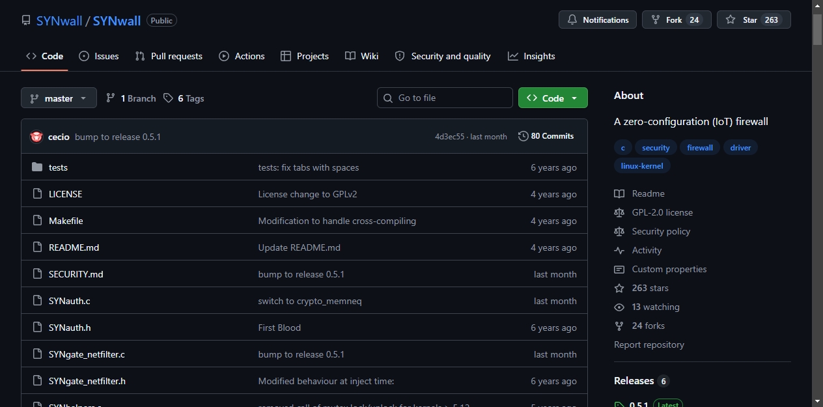
Task: Click the file icon beside Makefile
Action: (x=37, y=221)
